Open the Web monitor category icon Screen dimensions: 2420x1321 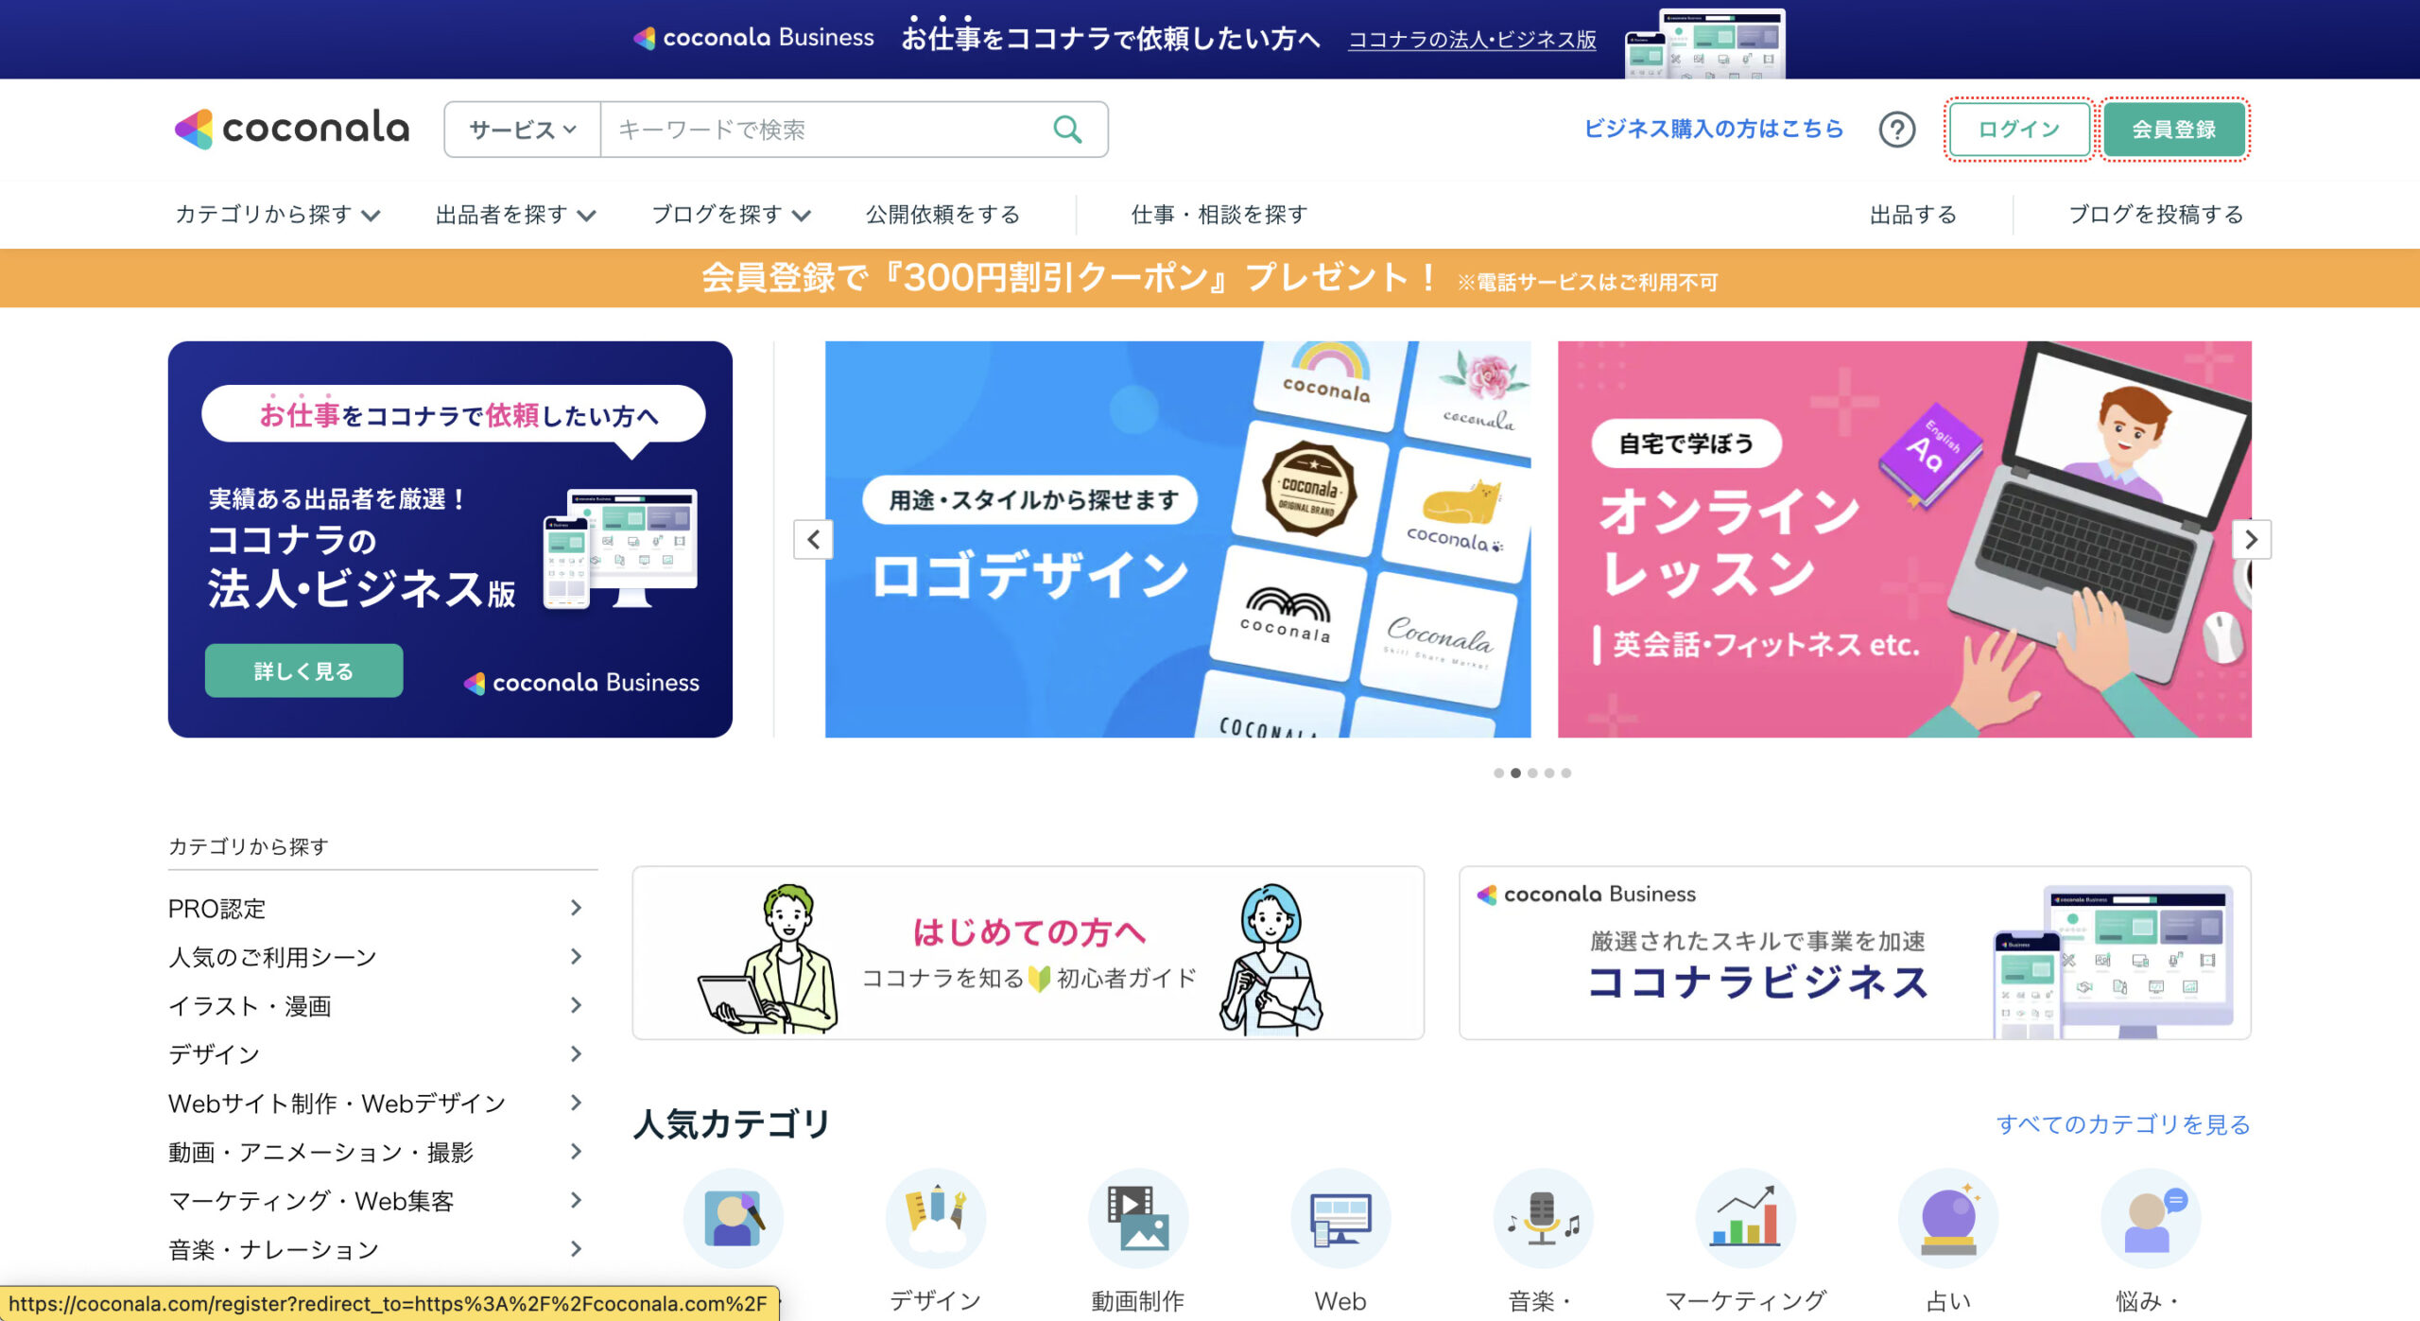[x=1340, y=1218]
